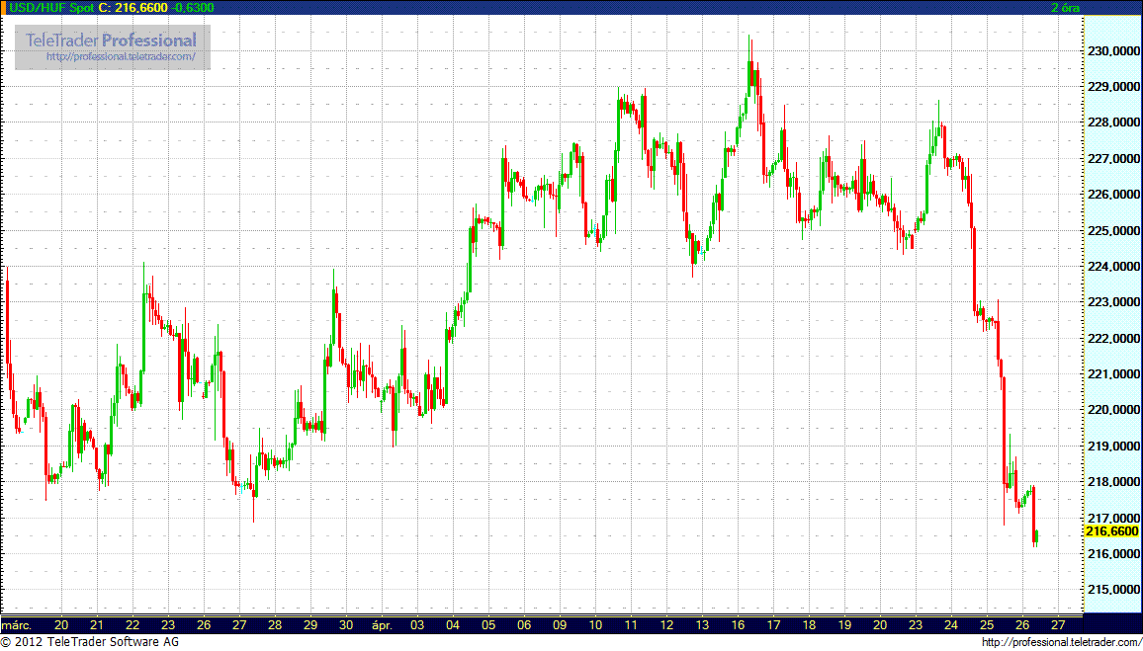Click the 216,0000 price axis label
The image size is (1143, 651).
click(x=1113, y=554)
